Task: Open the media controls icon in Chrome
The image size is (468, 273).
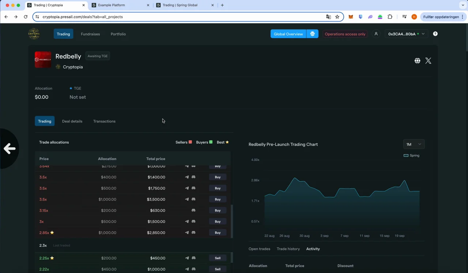Action: pos(404,17)
